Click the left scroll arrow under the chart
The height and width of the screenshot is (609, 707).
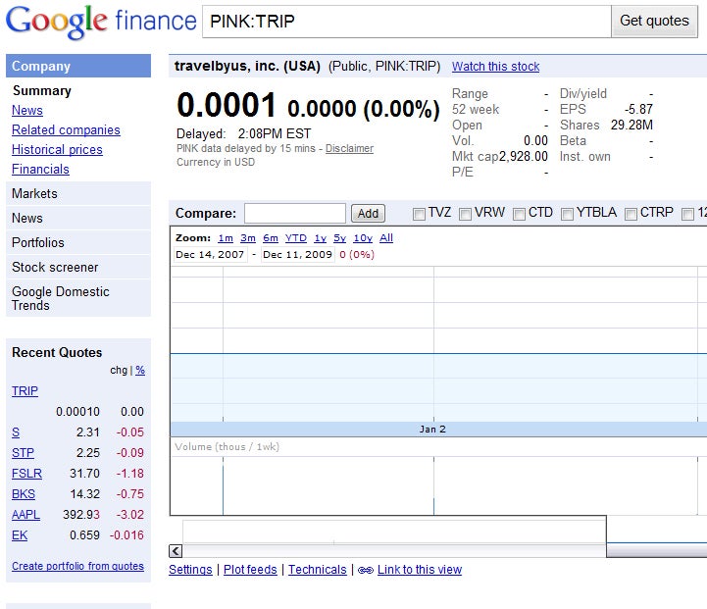coord(176,551)
